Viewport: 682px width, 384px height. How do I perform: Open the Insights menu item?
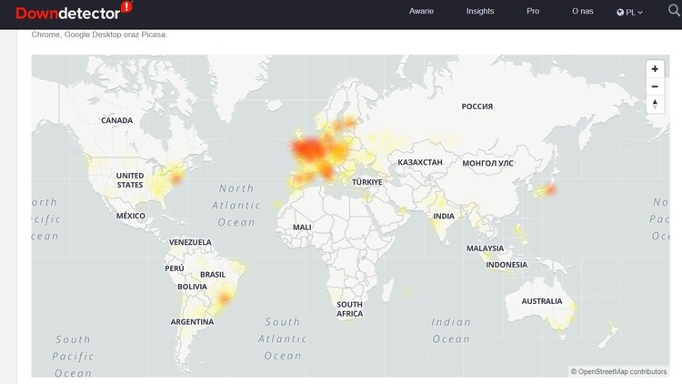click(480, 11)
